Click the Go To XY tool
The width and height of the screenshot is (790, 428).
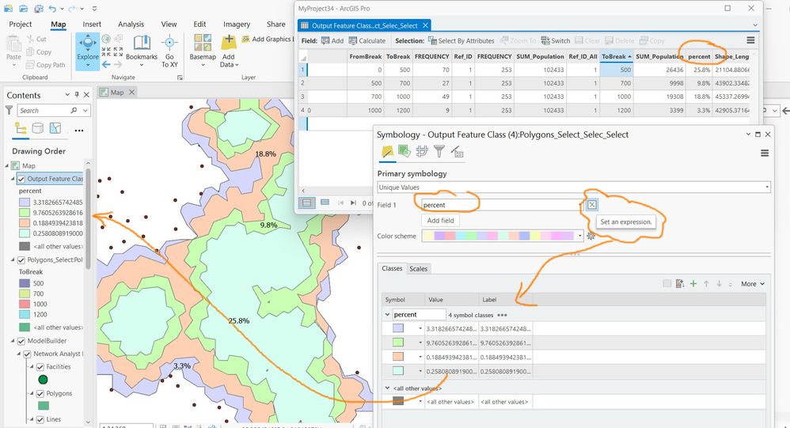(x=169, y=52)
